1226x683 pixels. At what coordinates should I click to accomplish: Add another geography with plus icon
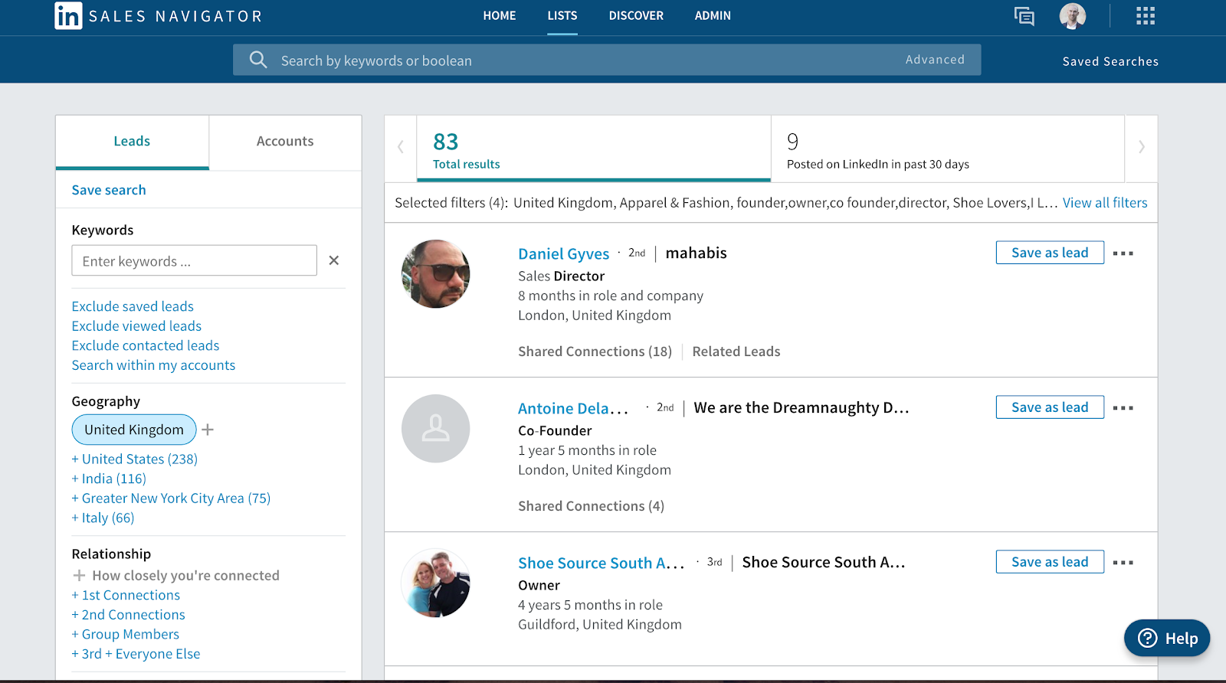[x=208, y=430]
